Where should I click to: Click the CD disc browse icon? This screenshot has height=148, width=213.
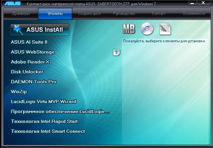coord(147,29)
